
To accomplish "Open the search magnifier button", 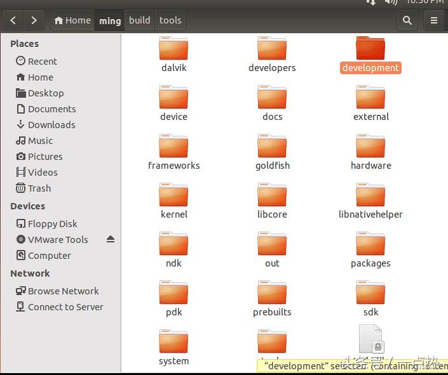I will coord(407,20).
